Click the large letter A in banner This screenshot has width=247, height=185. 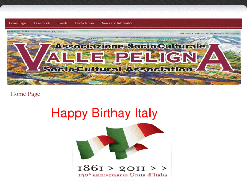coord(215,58)
